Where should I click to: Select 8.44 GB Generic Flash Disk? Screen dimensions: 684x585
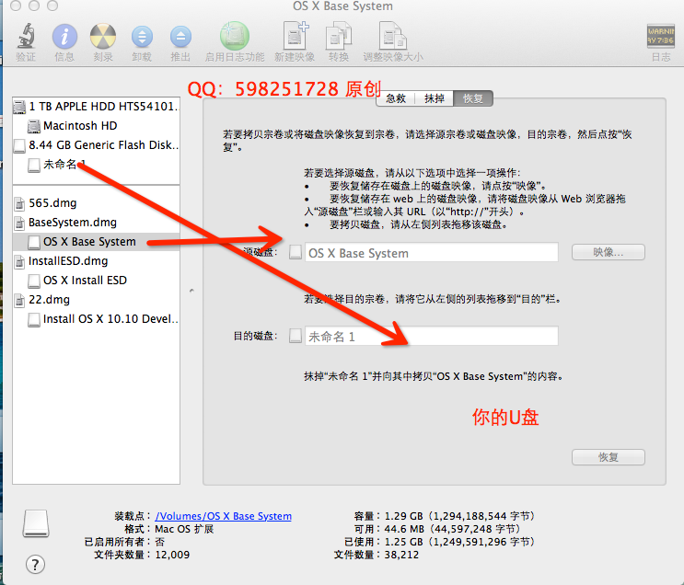(96, 144)
